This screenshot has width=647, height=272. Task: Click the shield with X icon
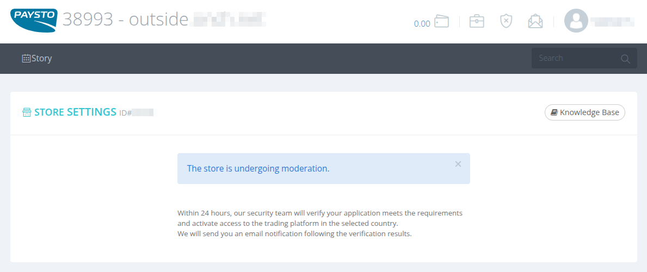(x=506, y=21)
